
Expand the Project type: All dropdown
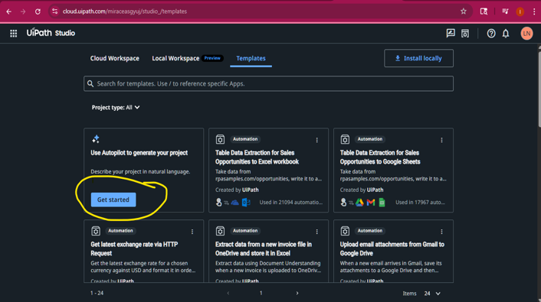click(x=116, y=108)
